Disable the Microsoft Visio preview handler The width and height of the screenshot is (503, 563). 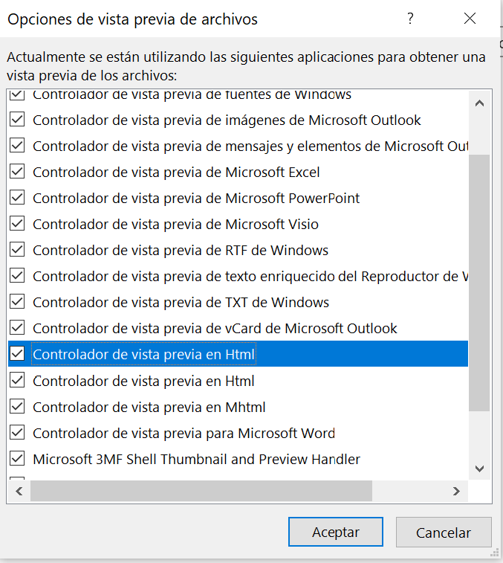(x=17, y=224)
